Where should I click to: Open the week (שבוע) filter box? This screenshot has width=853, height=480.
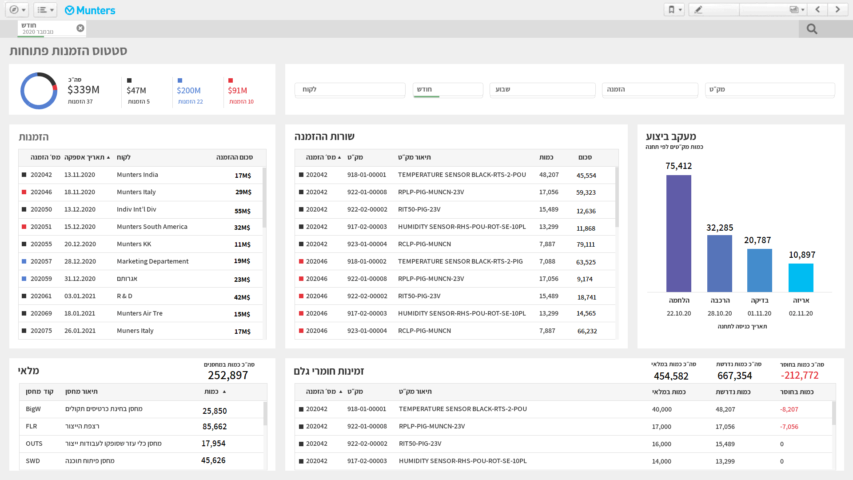[x=542, y=89]
